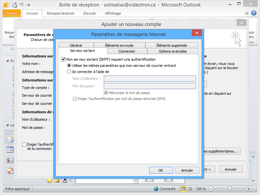Click the zoom out minus button
260x195 pixels.
211,189
